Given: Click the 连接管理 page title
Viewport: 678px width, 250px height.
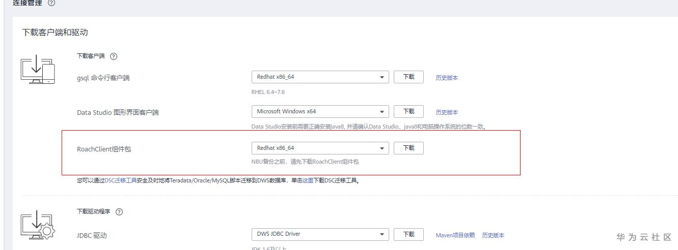Looking at the screenshot, I should (28, 3).
